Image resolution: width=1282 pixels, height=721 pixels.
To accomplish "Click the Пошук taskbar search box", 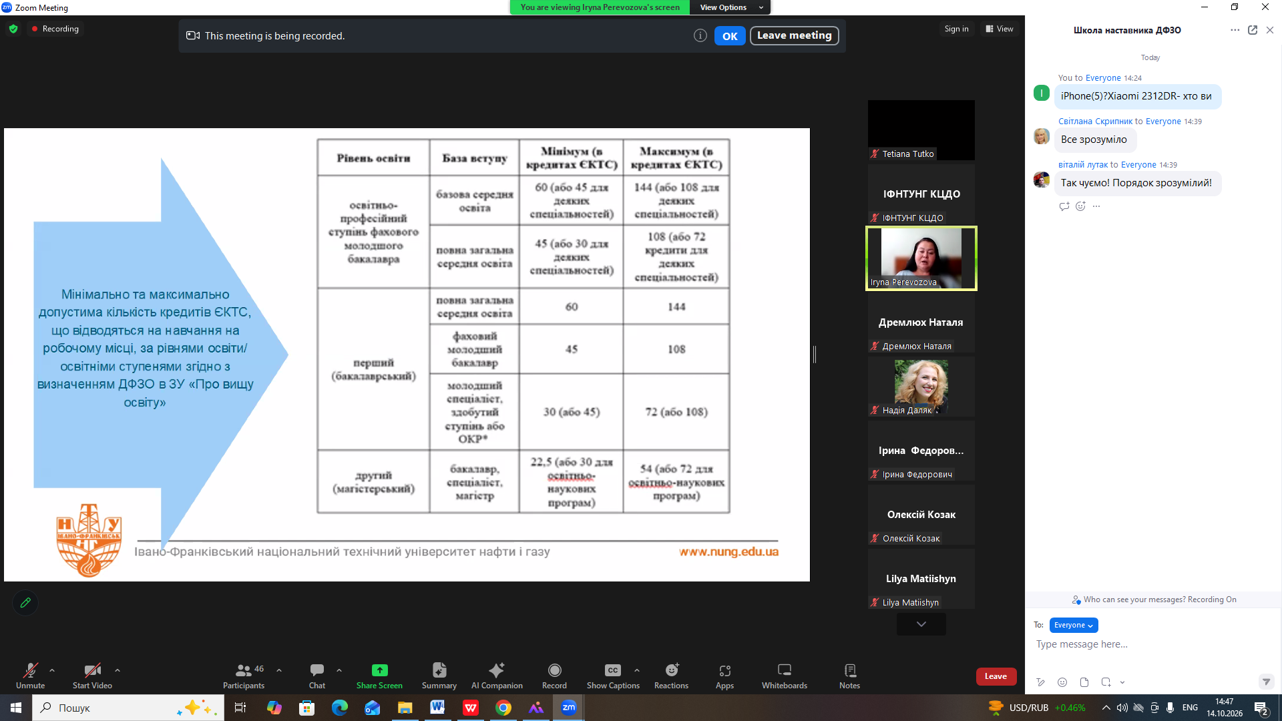I will click(x=128, y=708).
